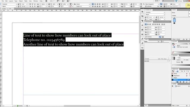Image resolution: width=190 pixels, height=107 pixels.
Task: Select the [Black] swatch
Action: pyautogui.click(x=180, y=80)
